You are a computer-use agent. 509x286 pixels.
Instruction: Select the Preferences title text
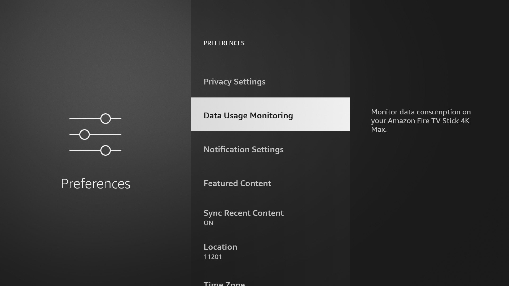[95, 184]
